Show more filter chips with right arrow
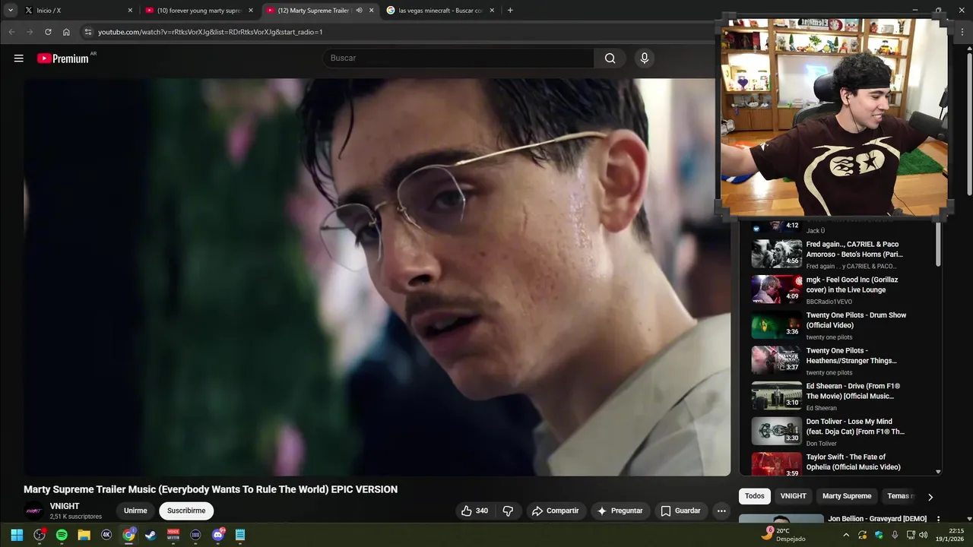The width and height of the screenshot is (973, 547). pyautogui.click(x=930, y=497)
